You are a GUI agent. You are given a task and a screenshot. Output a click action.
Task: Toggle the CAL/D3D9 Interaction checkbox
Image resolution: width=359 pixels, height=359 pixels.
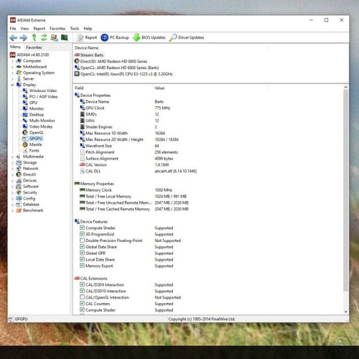pyautogui.click(x=82, y=284)
